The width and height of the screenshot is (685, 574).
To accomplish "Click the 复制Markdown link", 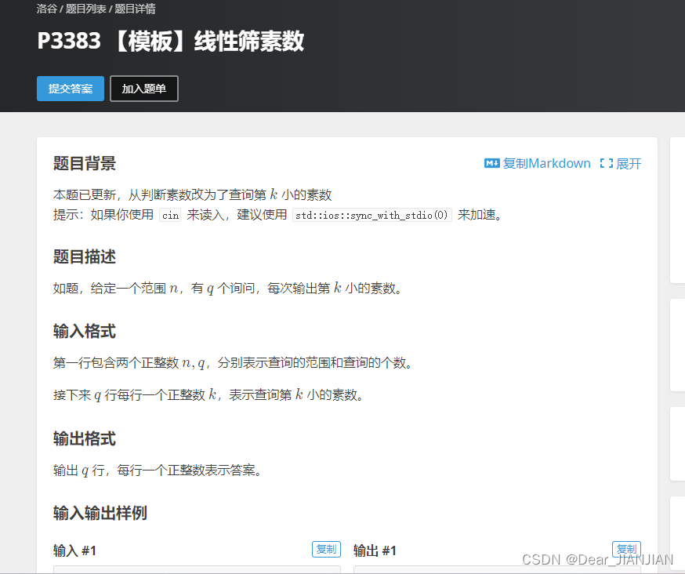I will (546, 164).
